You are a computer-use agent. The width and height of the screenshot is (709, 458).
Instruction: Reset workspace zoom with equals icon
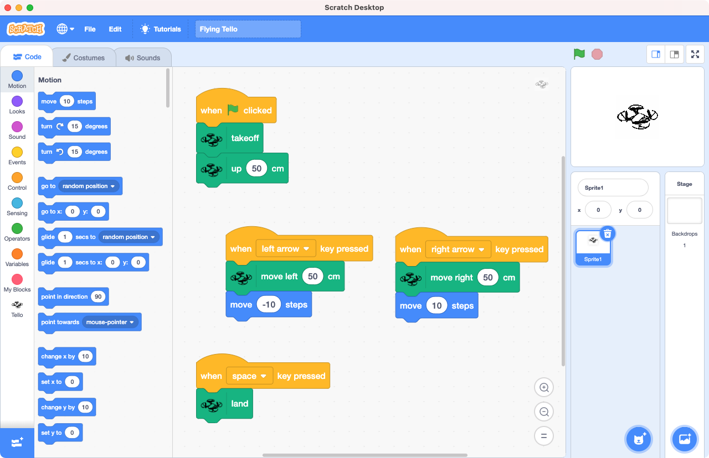point(543,436)
